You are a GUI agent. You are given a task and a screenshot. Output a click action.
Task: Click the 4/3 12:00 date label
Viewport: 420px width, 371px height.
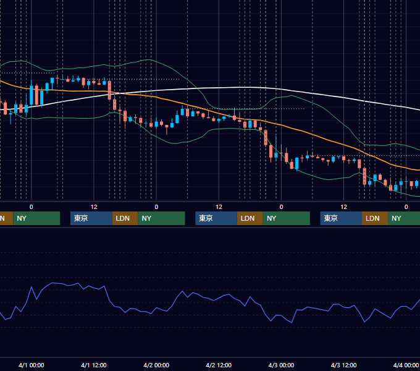click(x=343, y=365)
